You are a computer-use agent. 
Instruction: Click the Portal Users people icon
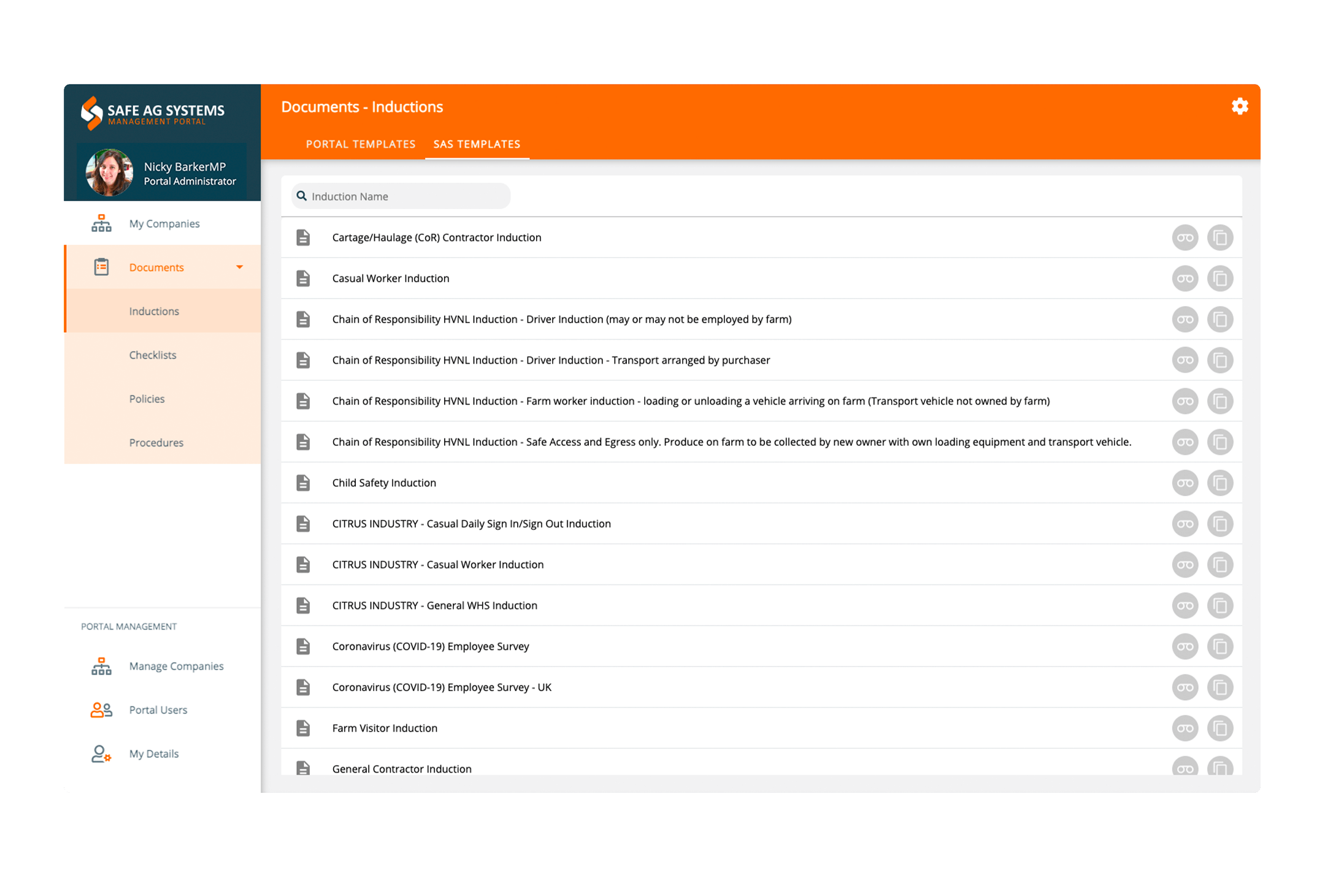(x=101, y=710)
